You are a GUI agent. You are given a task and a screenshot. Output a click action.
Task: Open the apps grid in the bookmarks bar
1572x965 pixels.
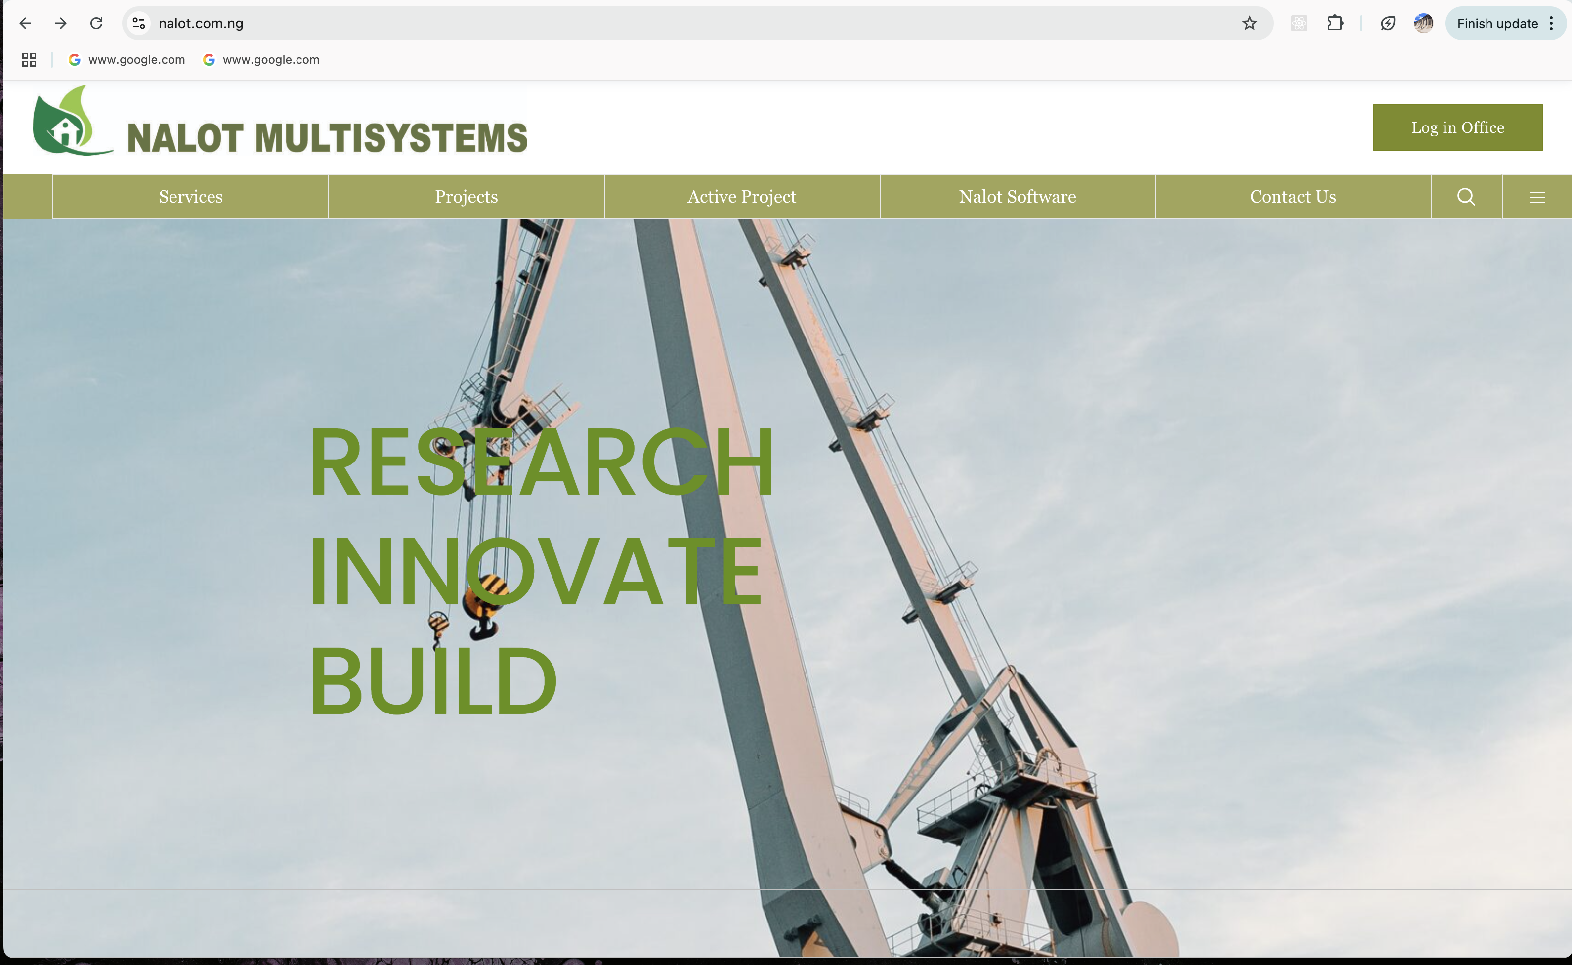point(29,60)
